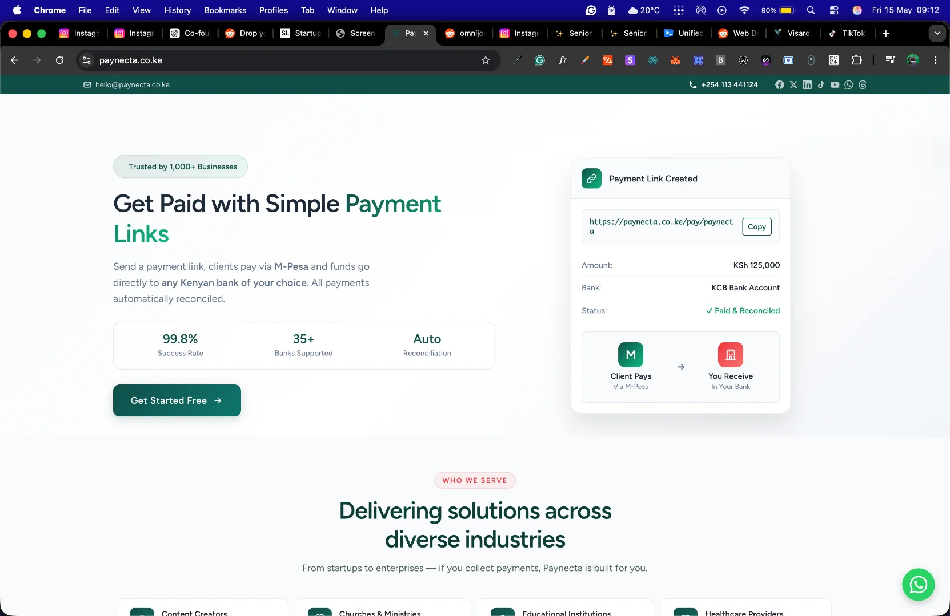Close the active Paynecta tab
The width and height of the screenshot is (950, 616).
click(x=426, y=33)
